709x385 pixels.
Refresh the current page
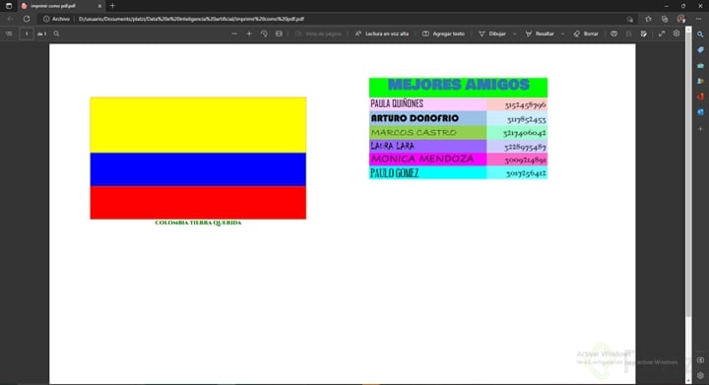pyautogui.click(x=27, y=19)
